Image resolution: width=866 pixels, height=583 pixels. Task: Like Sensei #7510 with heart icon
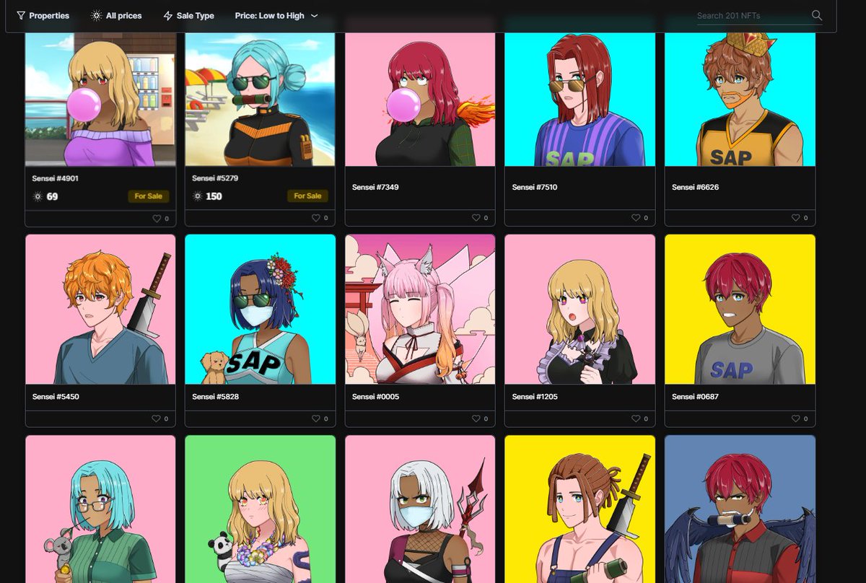pos(636,218)
